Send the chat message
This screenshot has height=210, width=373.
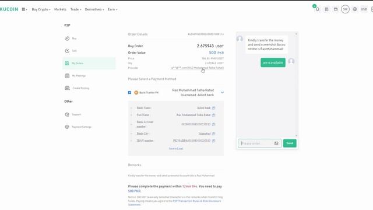pyautogui.click(x=290, y=143)
